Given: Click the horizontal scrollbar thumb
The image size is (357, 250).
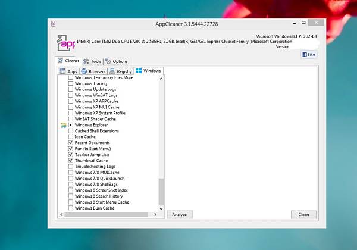Looking at the screenshot, I should 107,214.
